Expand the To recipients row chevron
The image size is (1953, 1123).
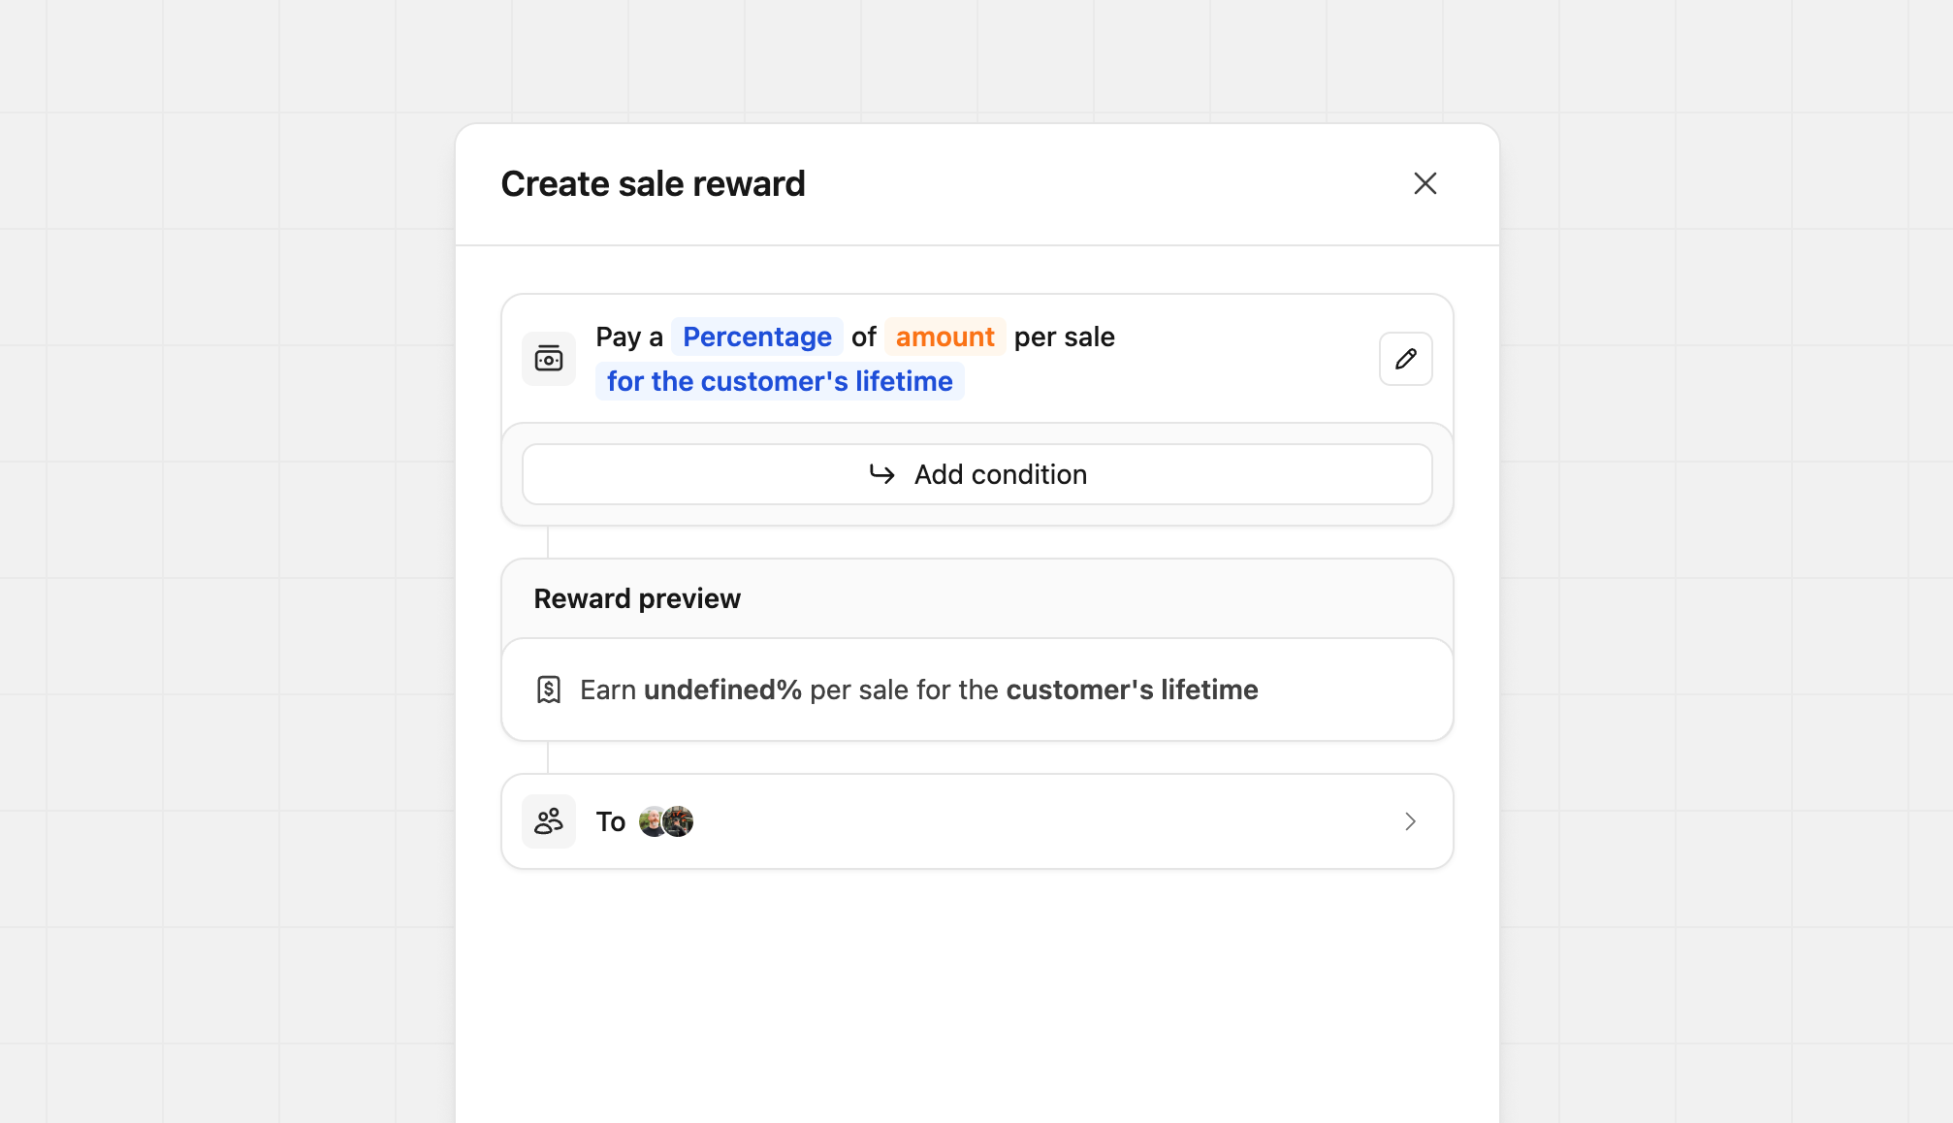click(1411, 820)
